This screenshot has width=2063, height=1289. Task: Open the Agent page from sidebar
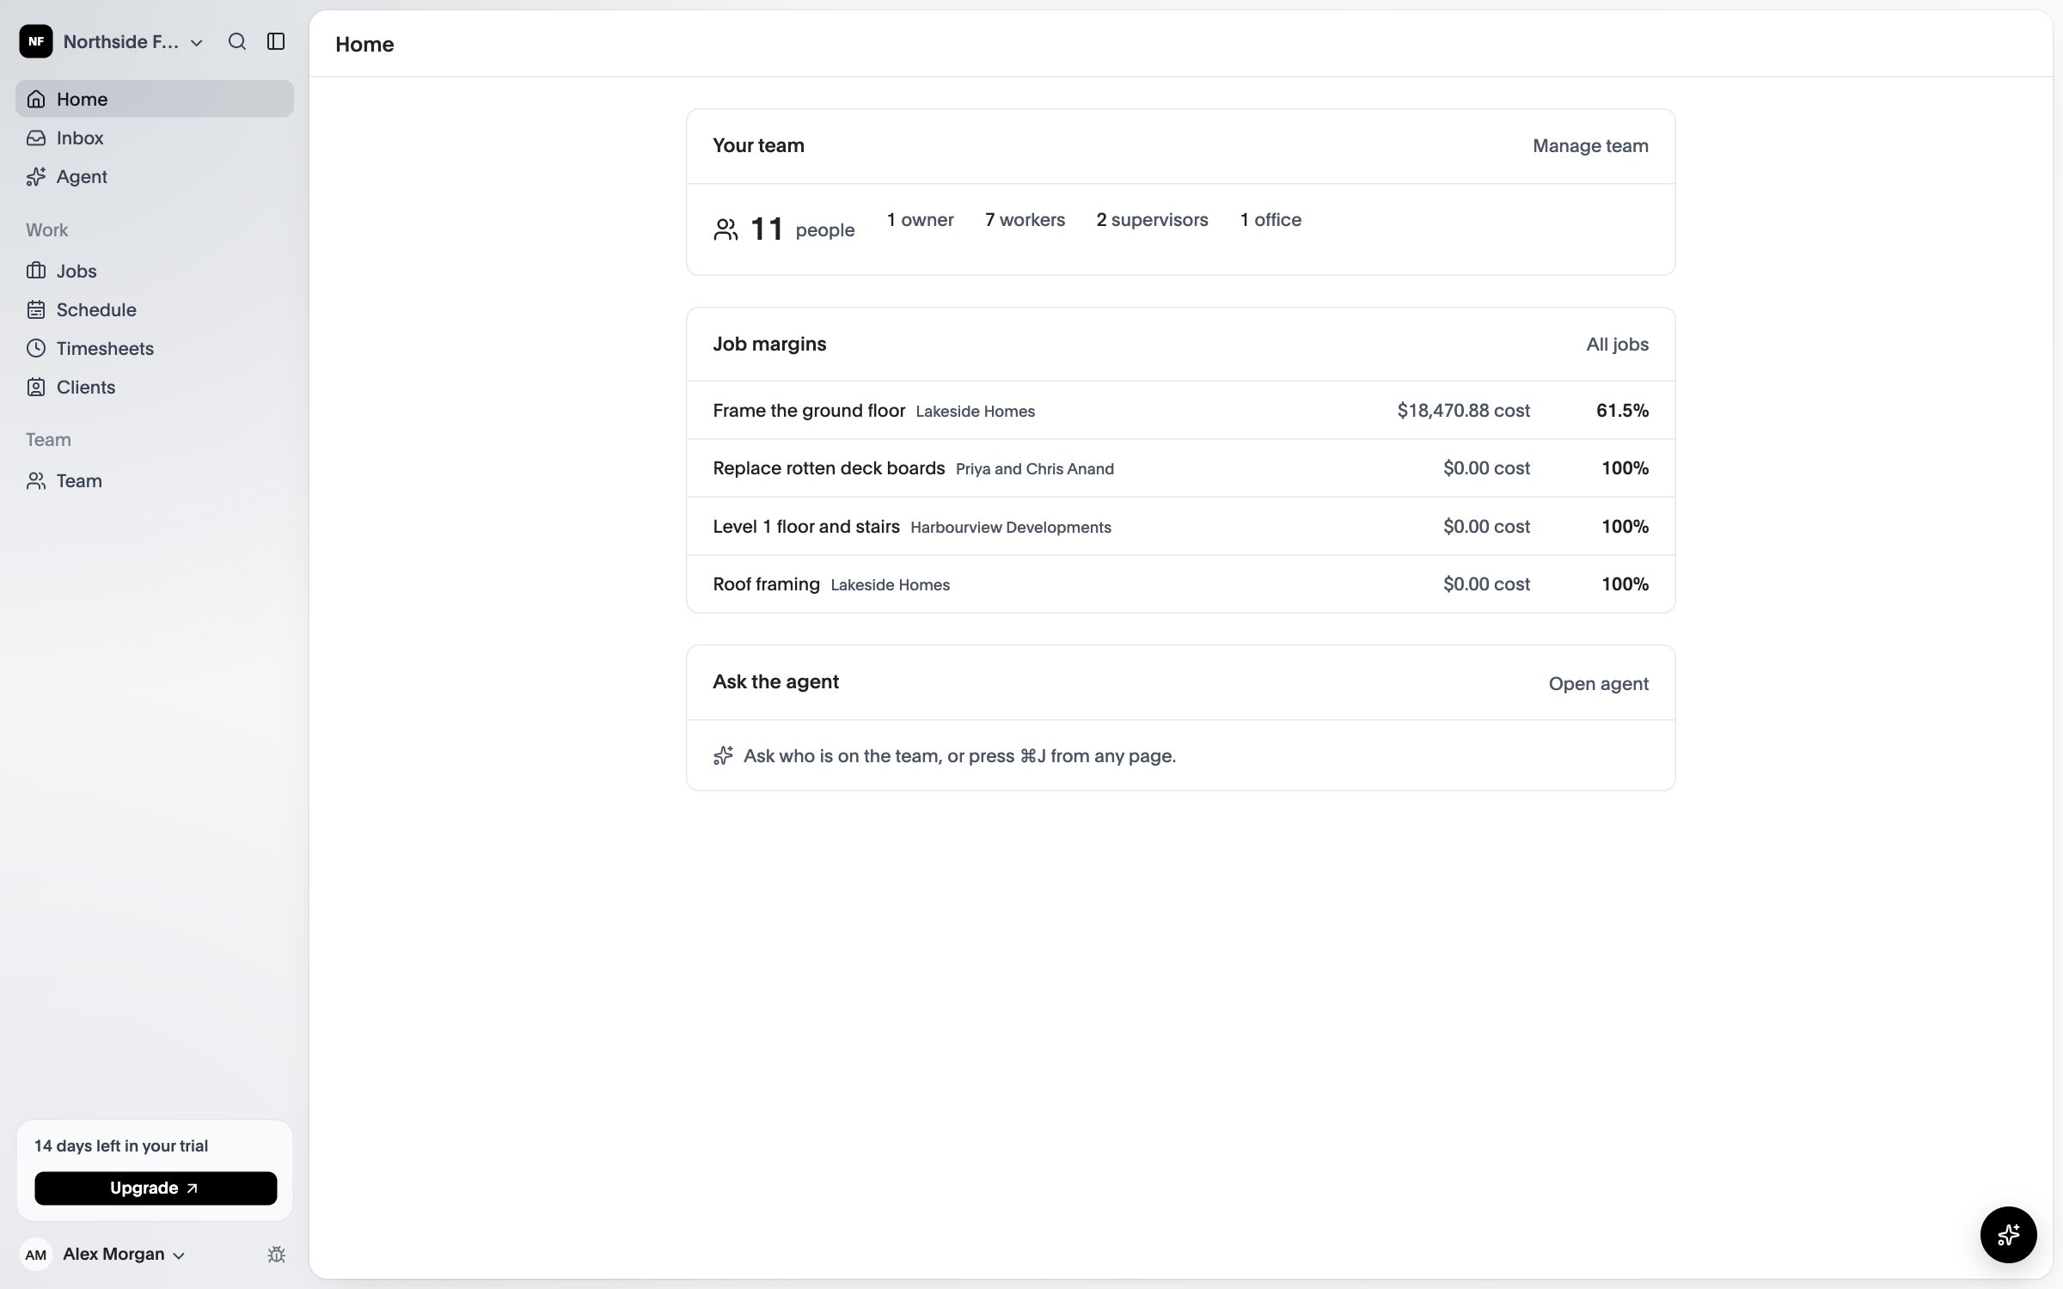pyautogui.click(x=155, y=176)
